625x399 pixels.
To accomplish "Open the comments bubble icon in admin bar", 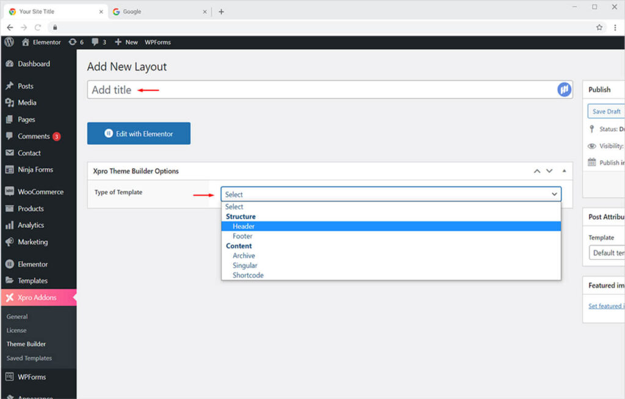I will point(95,42).
